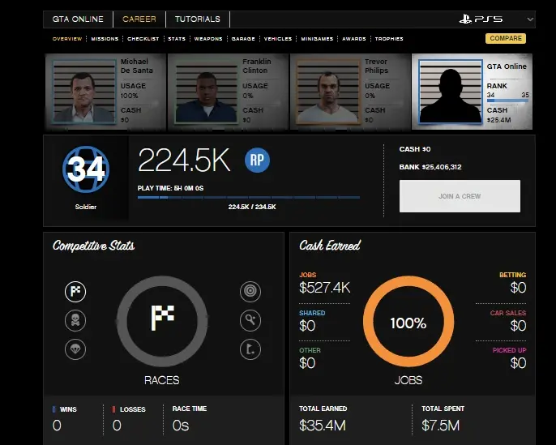Click the Total Earned $35.4M value
The width and height of the screenshot is (556, 445).
(x=323, y=426)
